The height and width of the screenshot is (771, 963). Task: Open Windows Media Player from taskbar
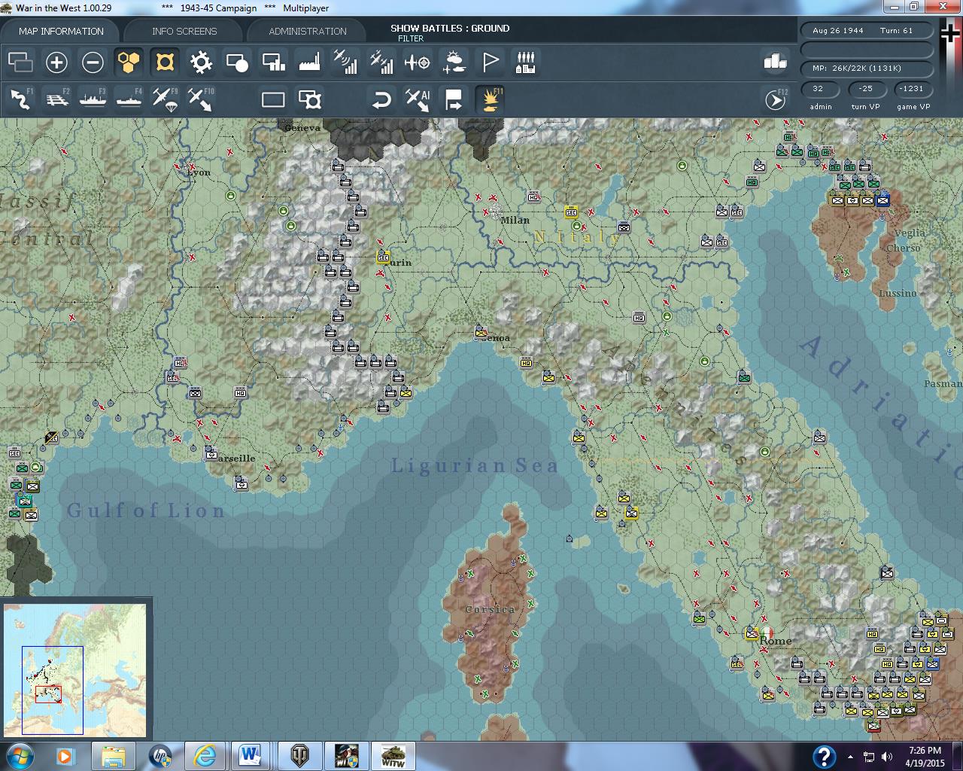point(66,755)
